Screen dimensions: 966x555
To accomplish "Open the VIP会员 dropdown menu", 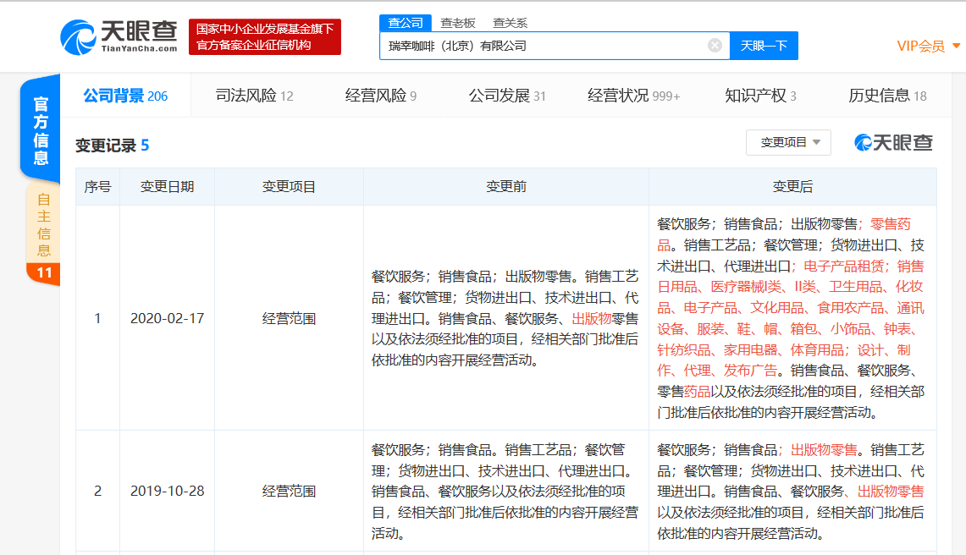I will 928,47.
